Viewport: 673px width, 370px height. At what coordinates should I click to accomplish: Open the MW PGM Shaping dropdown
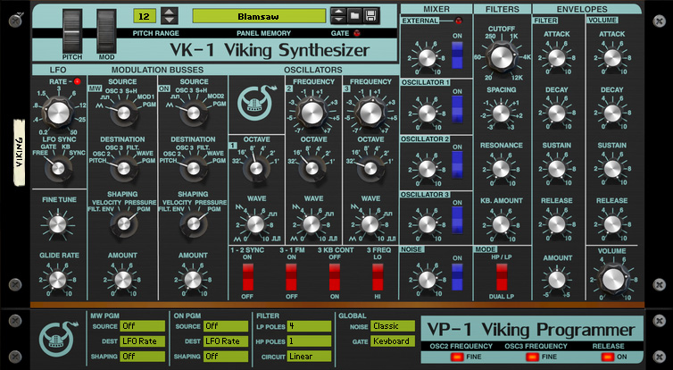[x=143, y=357]
